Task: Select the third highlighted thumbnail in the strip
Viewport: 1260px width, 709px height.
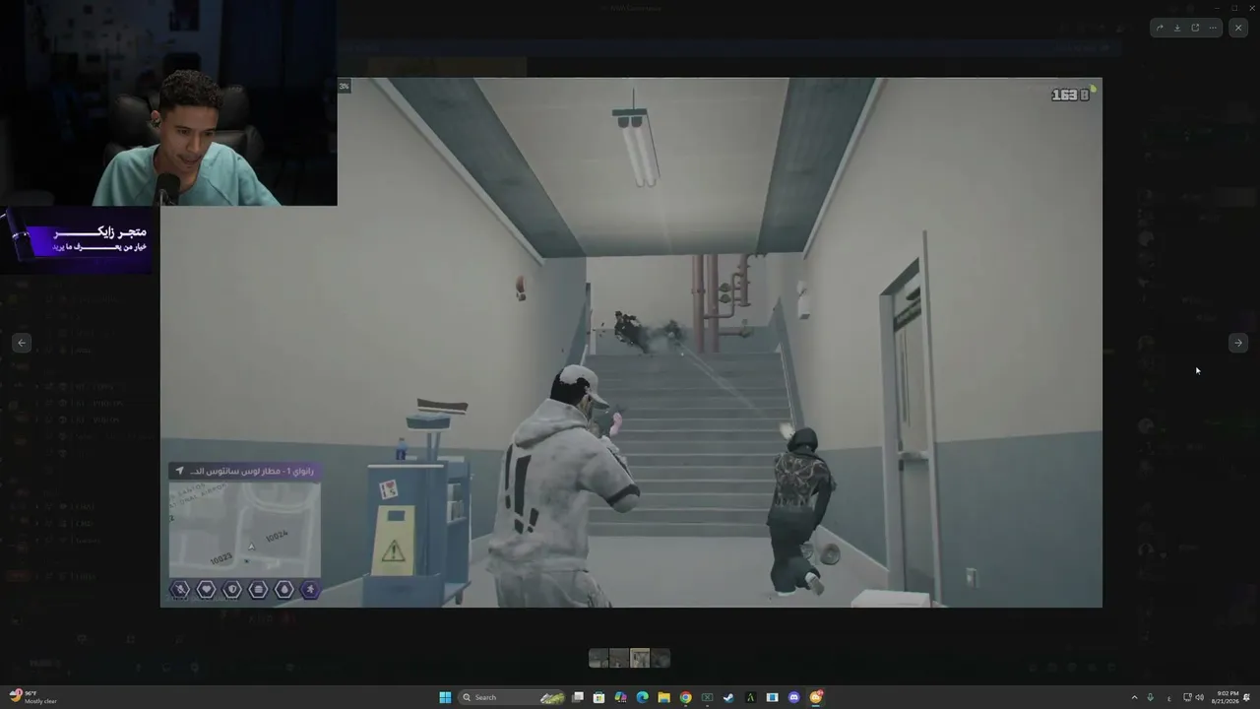Action: [640, 658]
